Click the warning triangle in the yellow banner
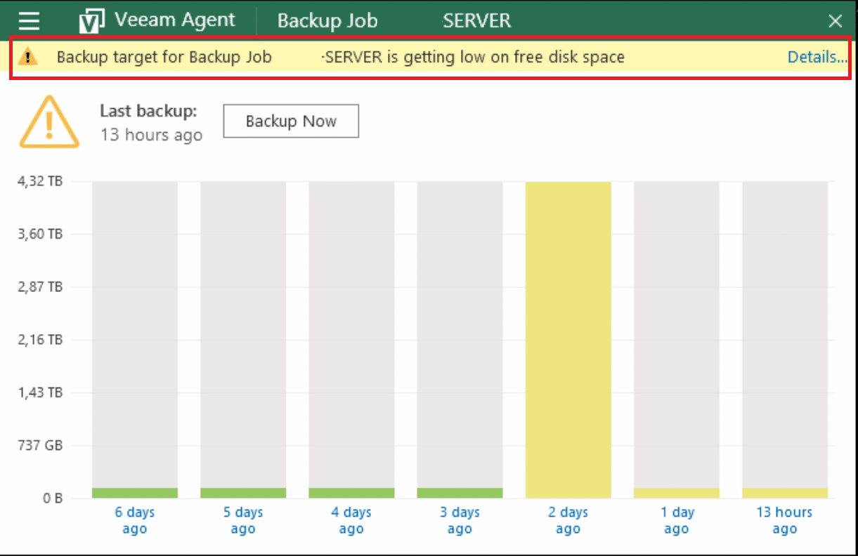The height and width of the screenshot is (556, 858). (x=27, y=58)
